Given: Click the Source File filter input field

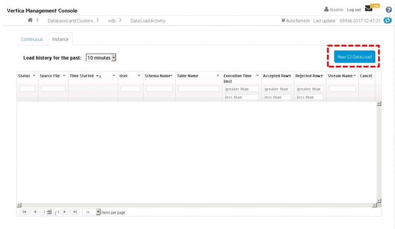Looking at the screenshot, I should [x=53, y=89].
